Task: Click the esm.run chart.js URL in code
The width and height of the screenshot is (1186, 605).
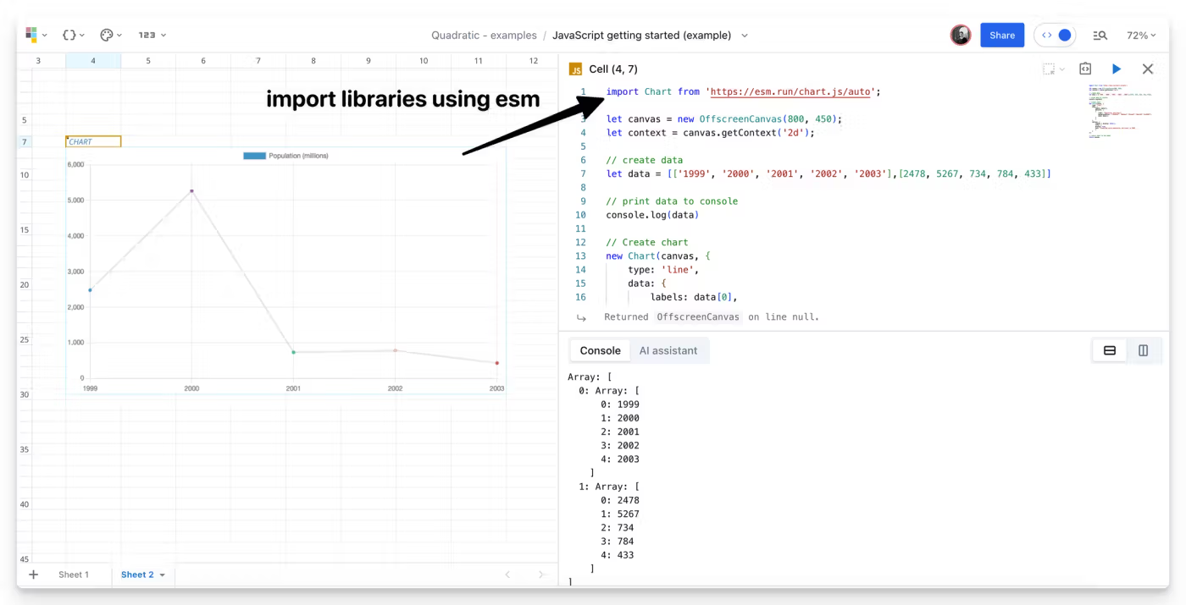Action: (790, 91)
